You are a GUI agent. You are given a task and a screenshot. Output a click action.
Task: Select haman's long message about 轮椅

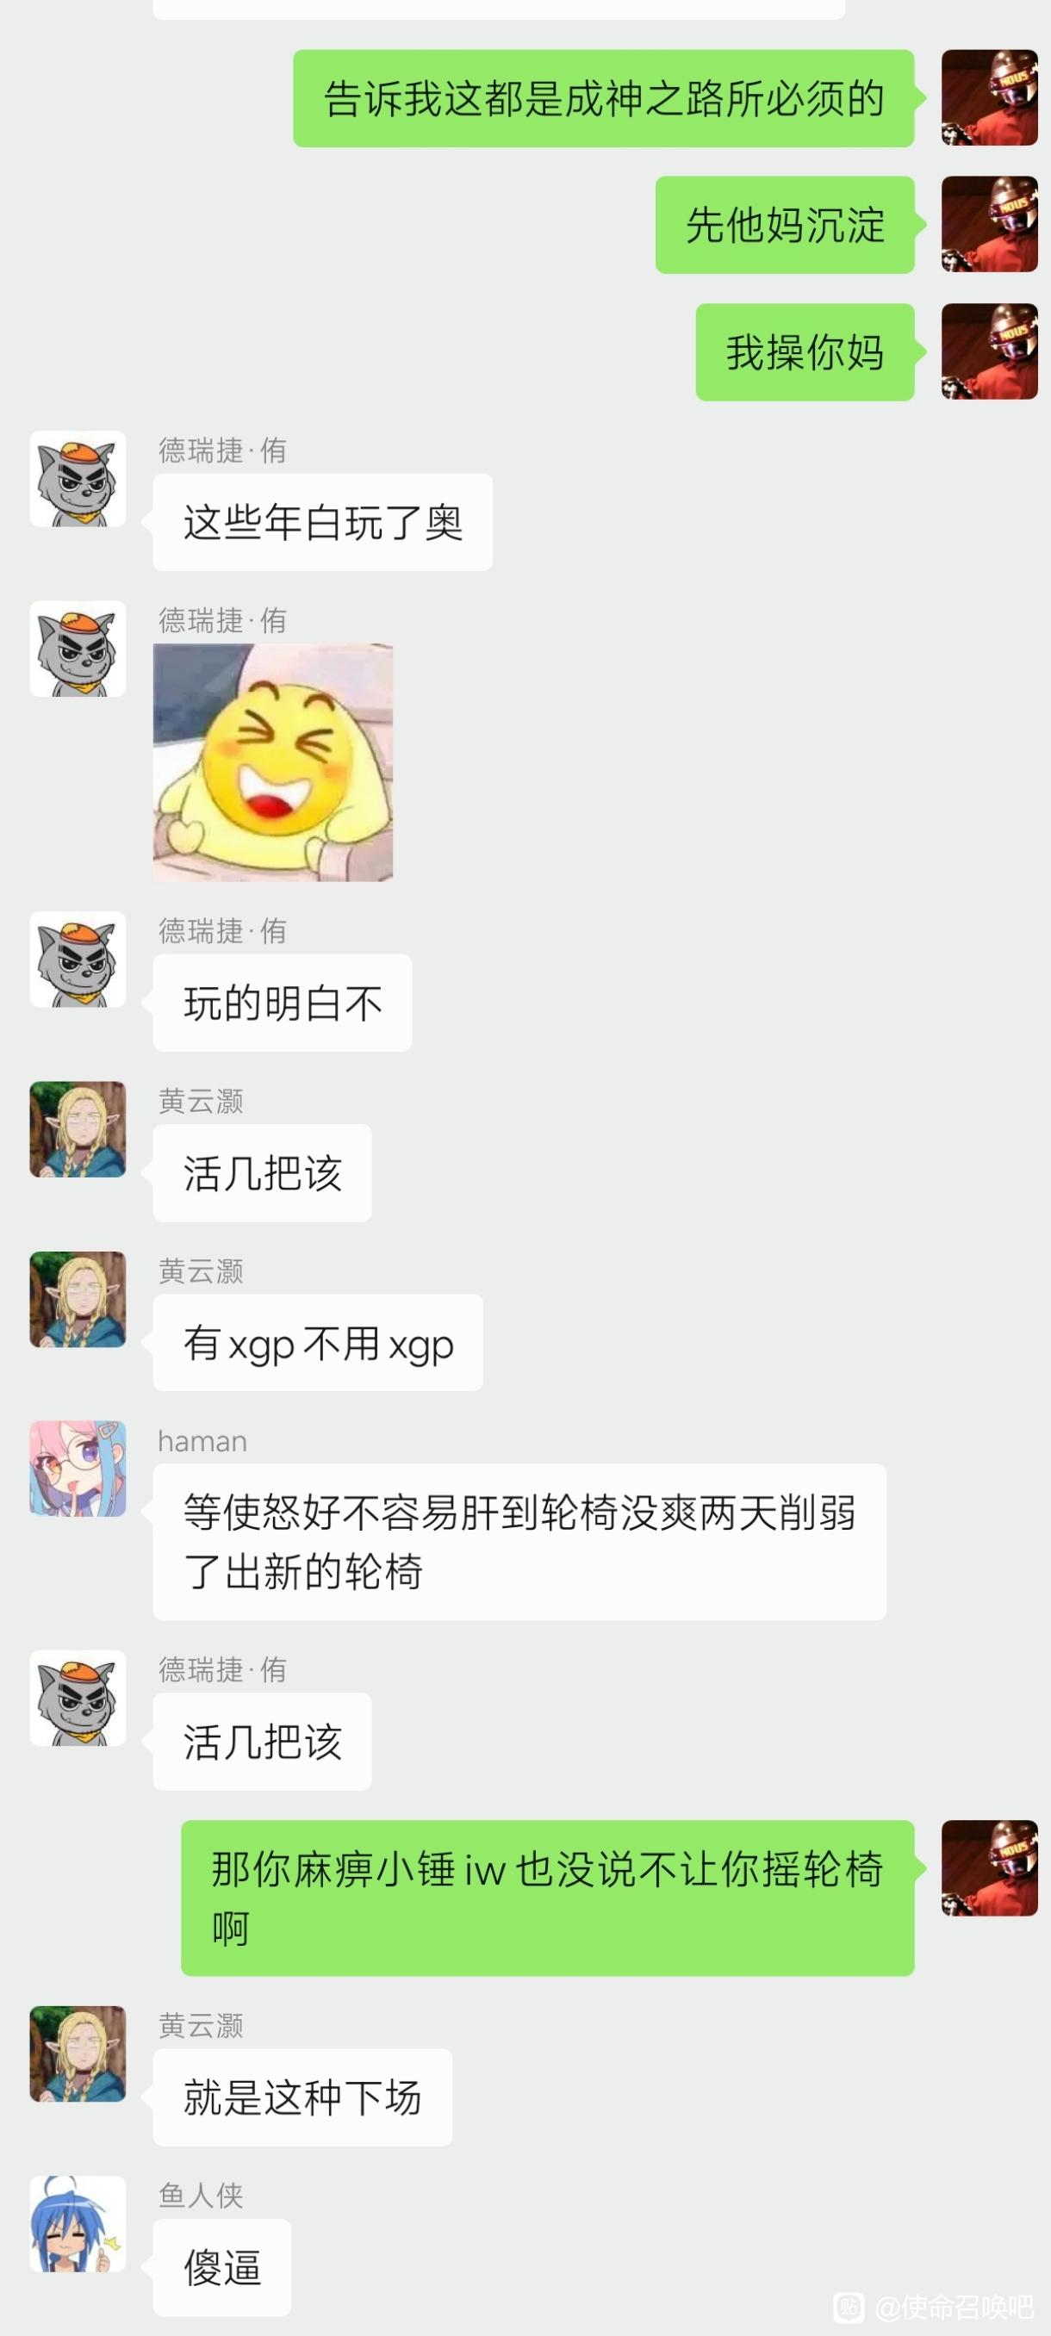[519, 1542]
